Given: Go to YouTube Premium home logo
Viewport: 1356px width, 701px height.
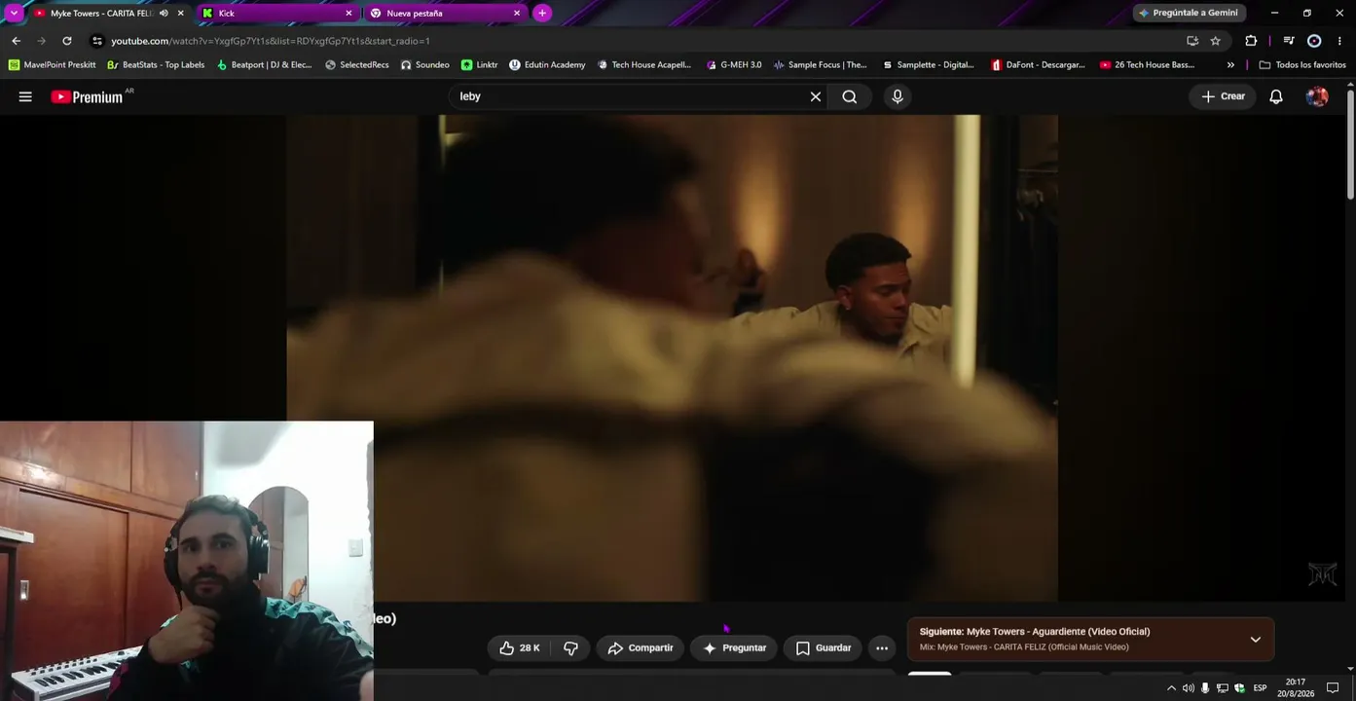Looking at the screenshot, I should 88,96.
